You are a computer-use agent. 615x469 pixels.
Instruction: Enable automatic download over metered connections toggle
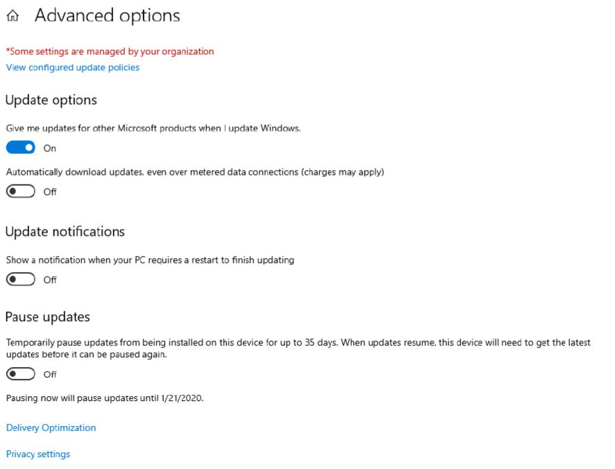(20, 191)
